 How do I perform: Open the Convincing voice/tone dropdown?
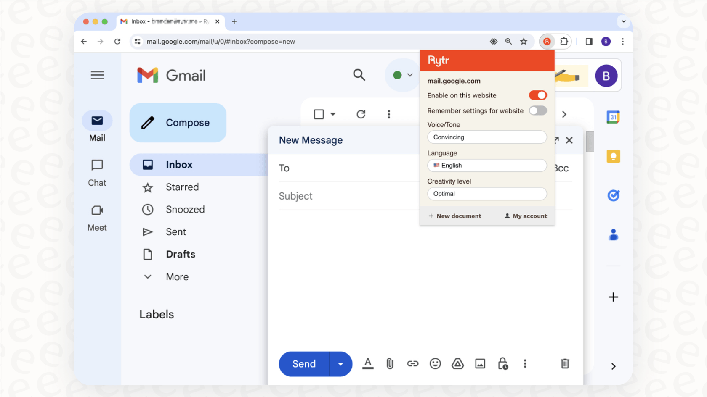pos(486,137)
